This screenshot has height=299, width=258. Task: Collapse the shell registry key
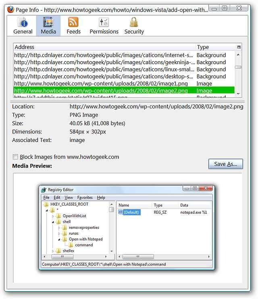click(53, 222)
